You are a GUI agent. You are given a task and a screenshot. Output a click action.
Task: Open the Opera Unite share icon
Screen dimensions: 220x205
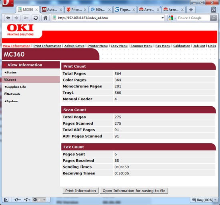[x=27, y=200]
